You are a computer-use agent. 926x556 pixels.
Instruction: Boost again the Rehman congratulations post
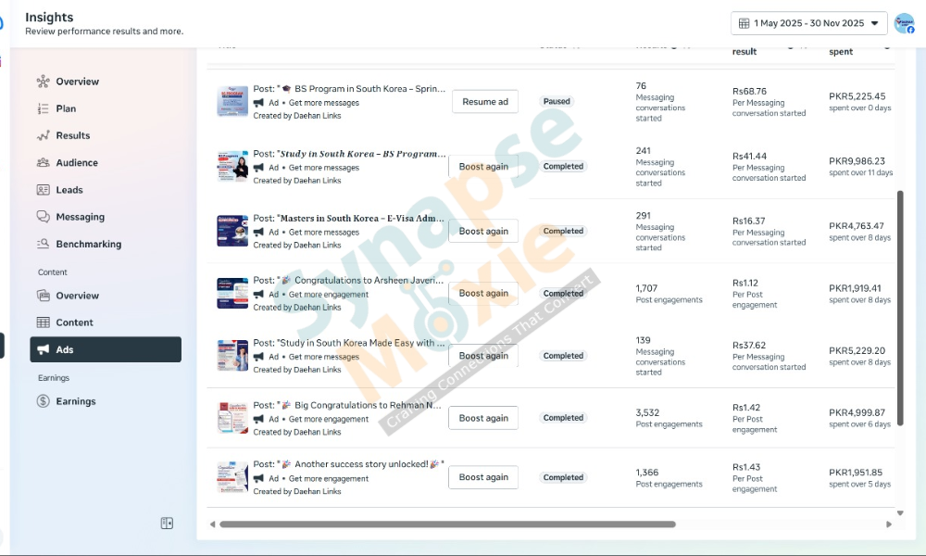[x=483, y=418]
